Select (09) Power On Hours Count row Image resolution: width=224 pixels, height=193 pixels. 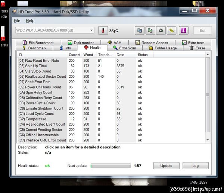tap(111, 87)
